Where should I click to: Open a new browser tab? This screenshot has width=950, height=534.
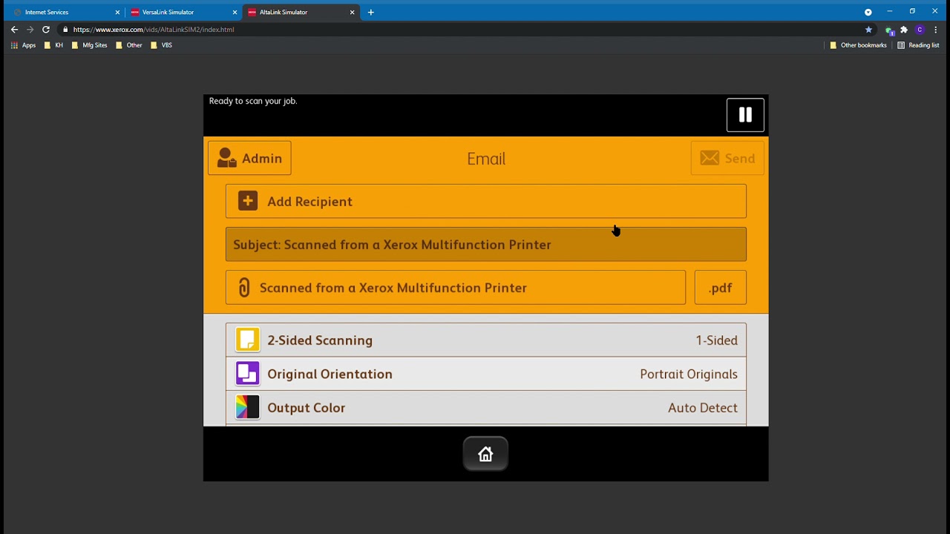click(x=371, y=12)
